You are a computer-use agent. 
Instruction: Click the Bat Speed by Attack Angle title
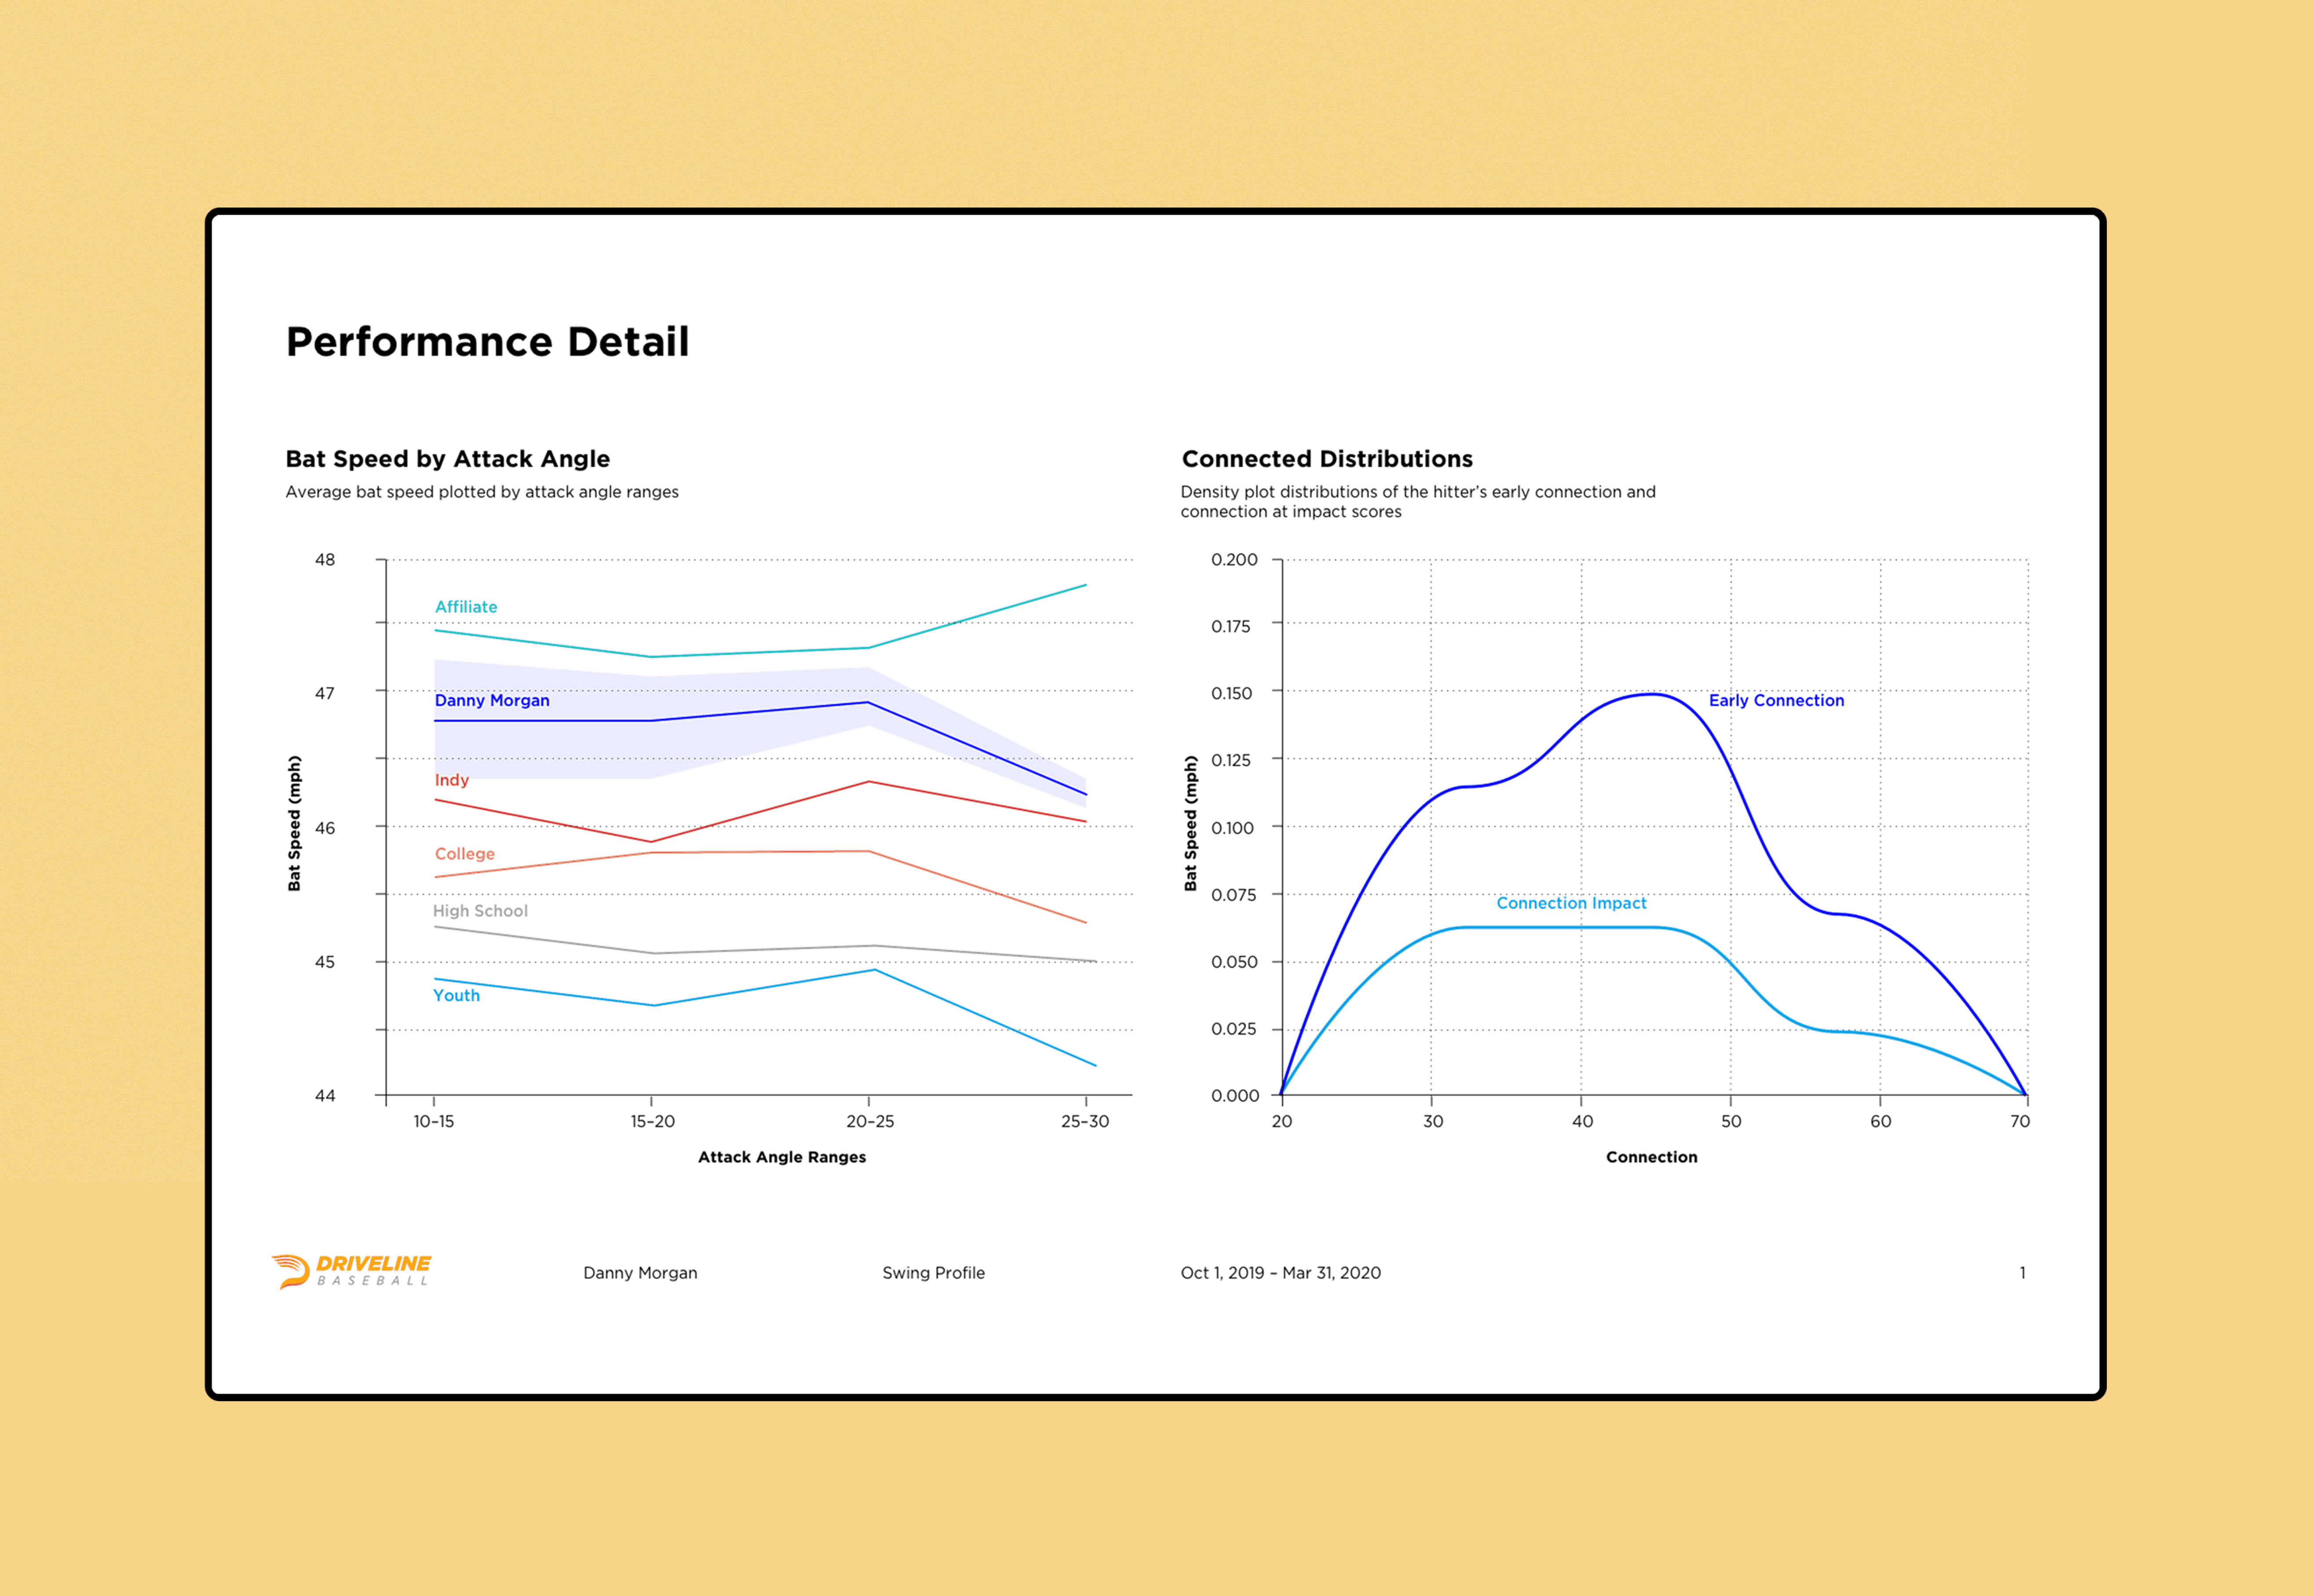click(x=448, y=459)
